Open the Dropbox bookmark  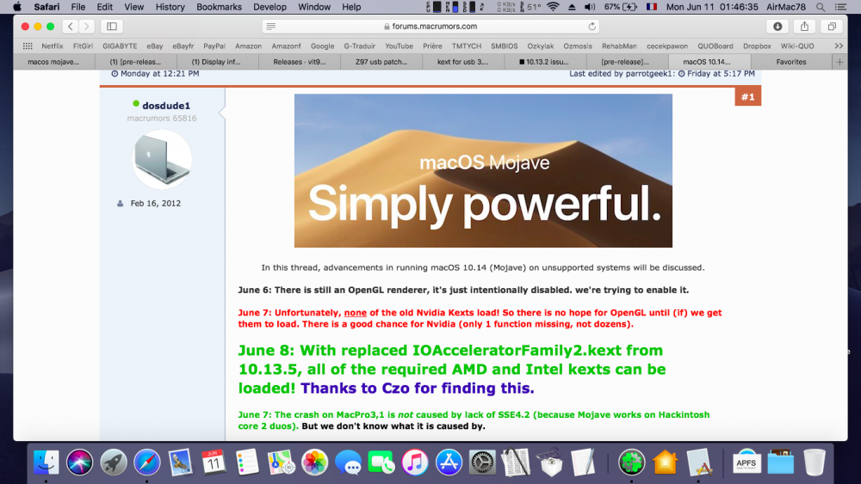click(x=757, y=46)
